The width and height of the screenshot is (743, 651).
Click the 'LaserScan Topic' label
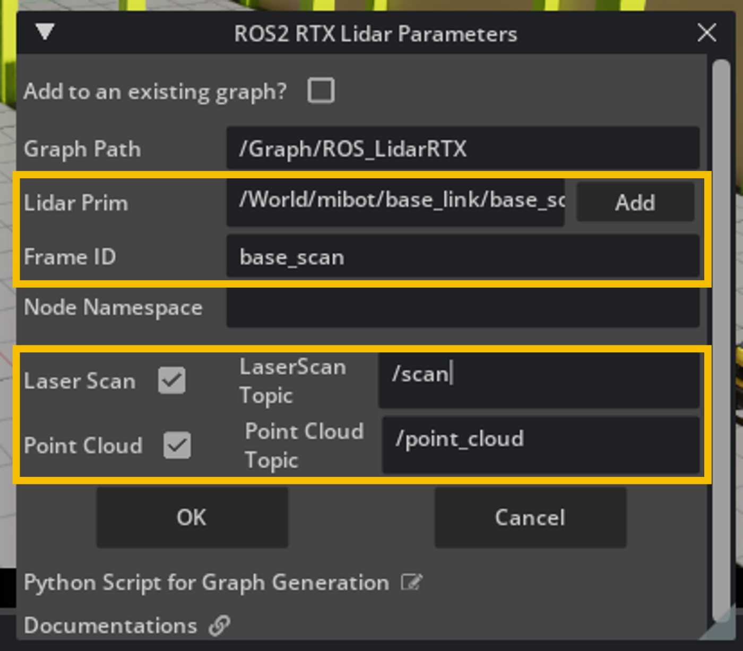tap(293, 381)
